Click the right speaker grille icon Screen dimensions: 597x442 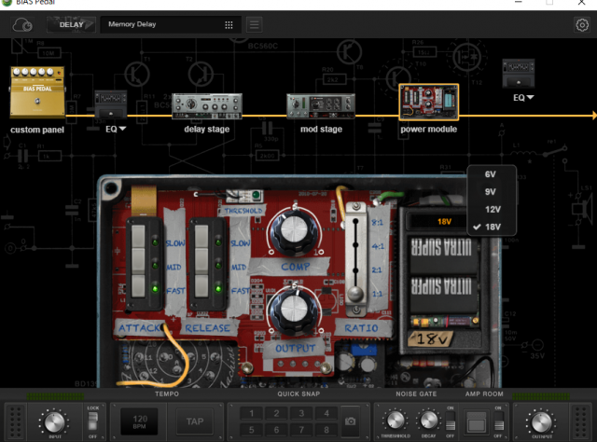point(581,421)
